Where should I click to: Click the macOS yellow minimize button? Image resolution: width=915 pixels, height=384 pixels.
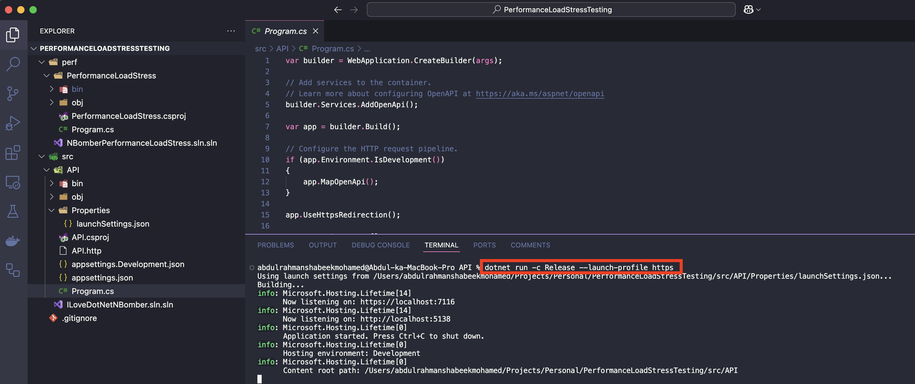(x=21, y=9)
